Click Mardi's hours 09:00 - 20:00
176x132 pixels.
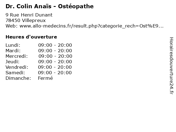point(55,51)
